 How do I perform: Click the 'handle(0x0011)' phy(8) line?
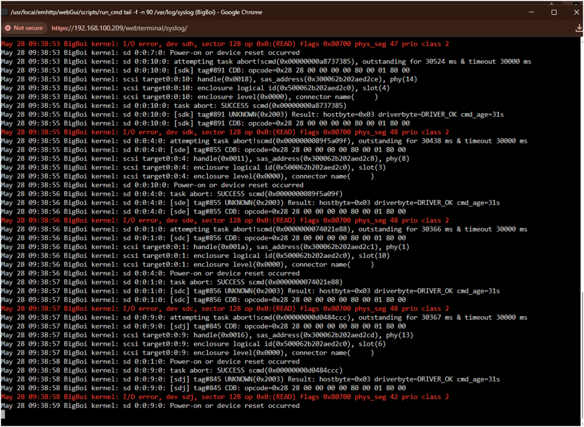point(205,159)
